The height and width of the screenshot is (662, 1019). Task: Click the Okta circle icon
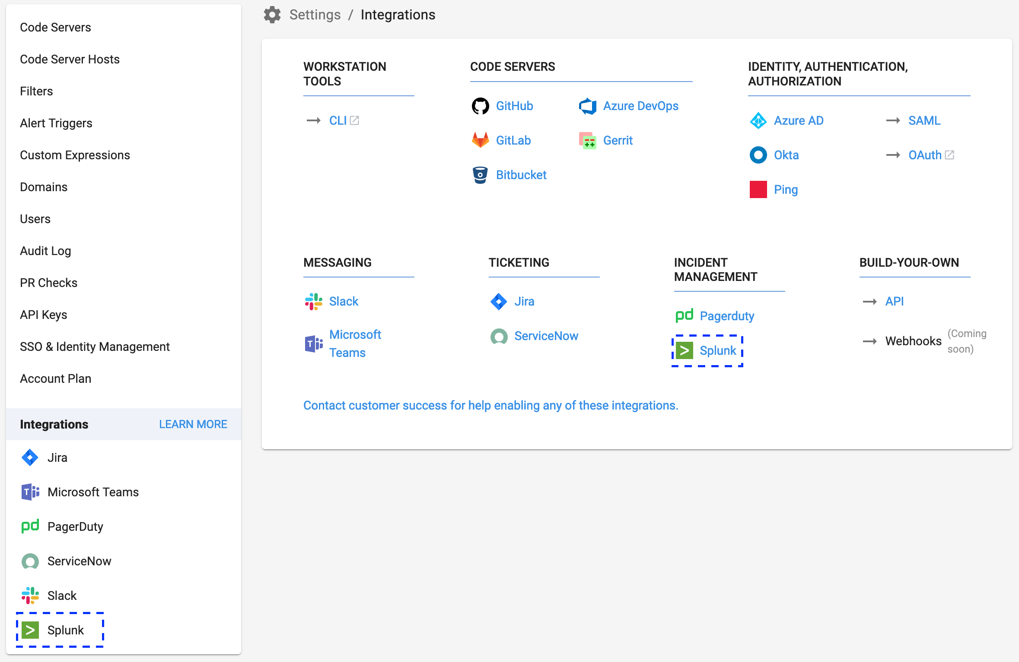758,155
